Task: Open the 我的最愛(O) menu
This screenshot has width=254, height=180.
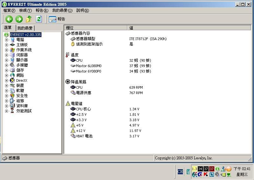Action: point(62,10)
